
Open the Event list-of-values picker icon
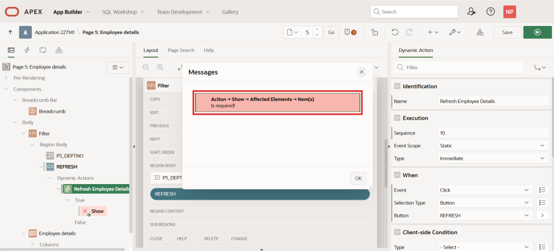(542, 190)
